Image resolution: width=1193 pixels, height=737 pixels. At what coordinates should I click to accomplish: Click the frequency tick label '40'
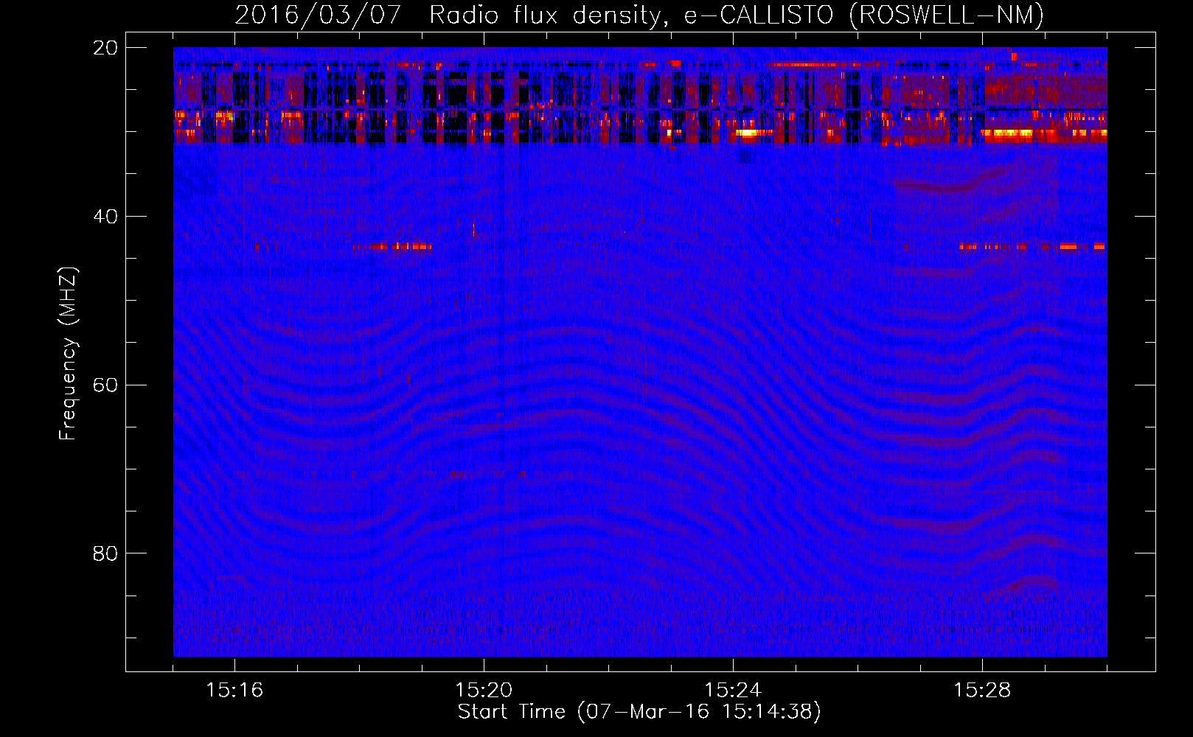click(105, 217)
